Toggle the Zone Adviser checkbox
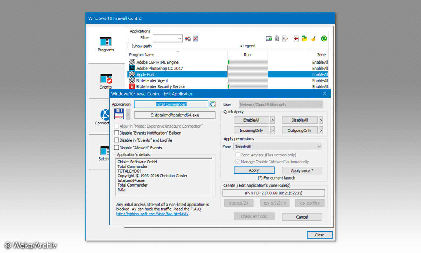The height and width of the screenshot is (253, 421). (238, 155)
